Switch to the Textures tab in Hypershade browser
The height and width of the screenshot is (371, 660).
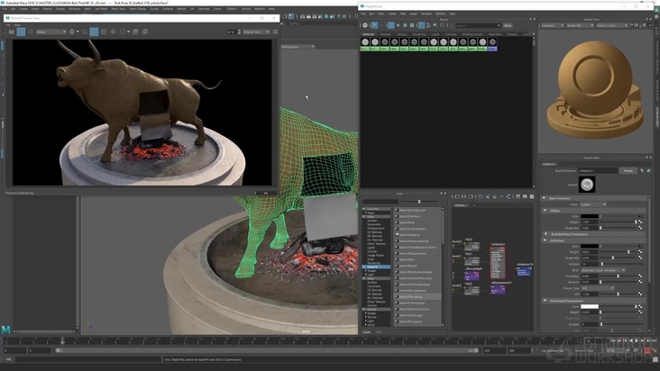(x=386, y=34)
